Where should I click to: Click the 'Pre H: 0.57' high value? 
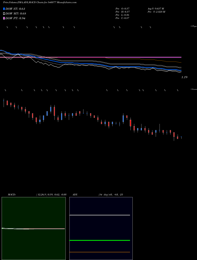coord(123,12)
